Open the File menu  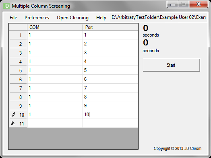[x=13, y=18]
